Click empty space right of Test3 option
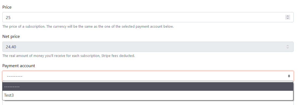The width and height of the screenshot is (299, 105). 153,95
